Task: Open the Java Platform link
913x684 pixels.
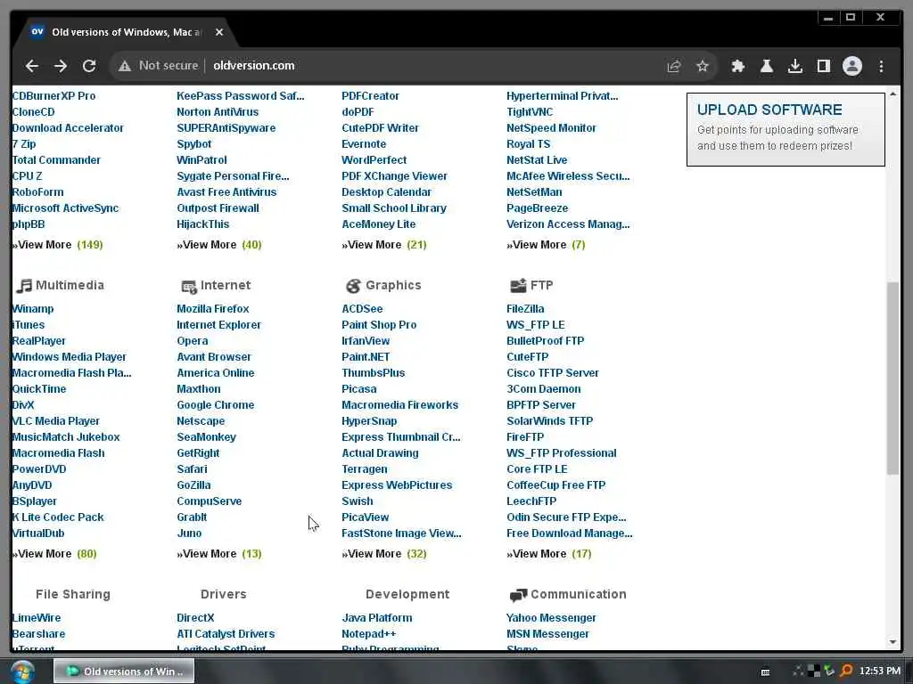Action: (x=377, y=618)
